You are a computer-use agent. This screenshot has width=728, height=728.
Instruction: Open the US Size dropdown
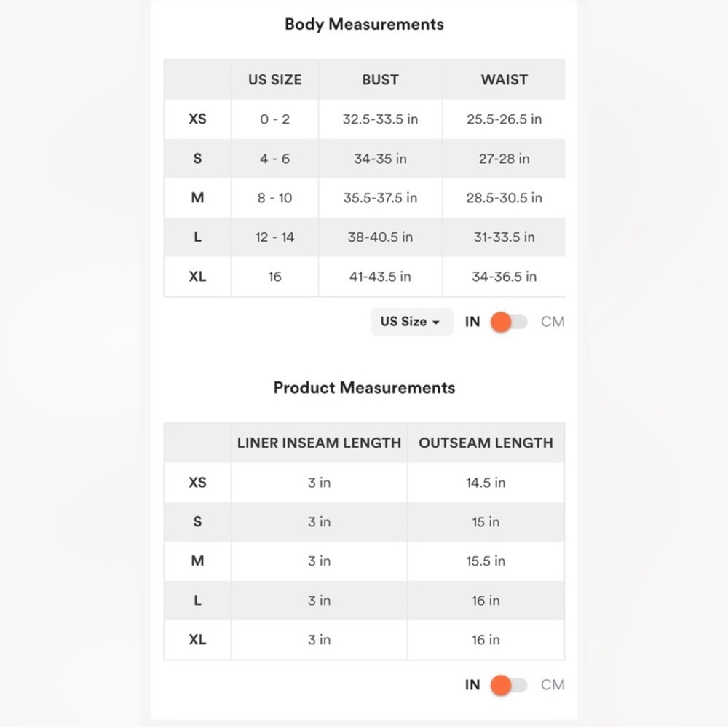point(412,321)
